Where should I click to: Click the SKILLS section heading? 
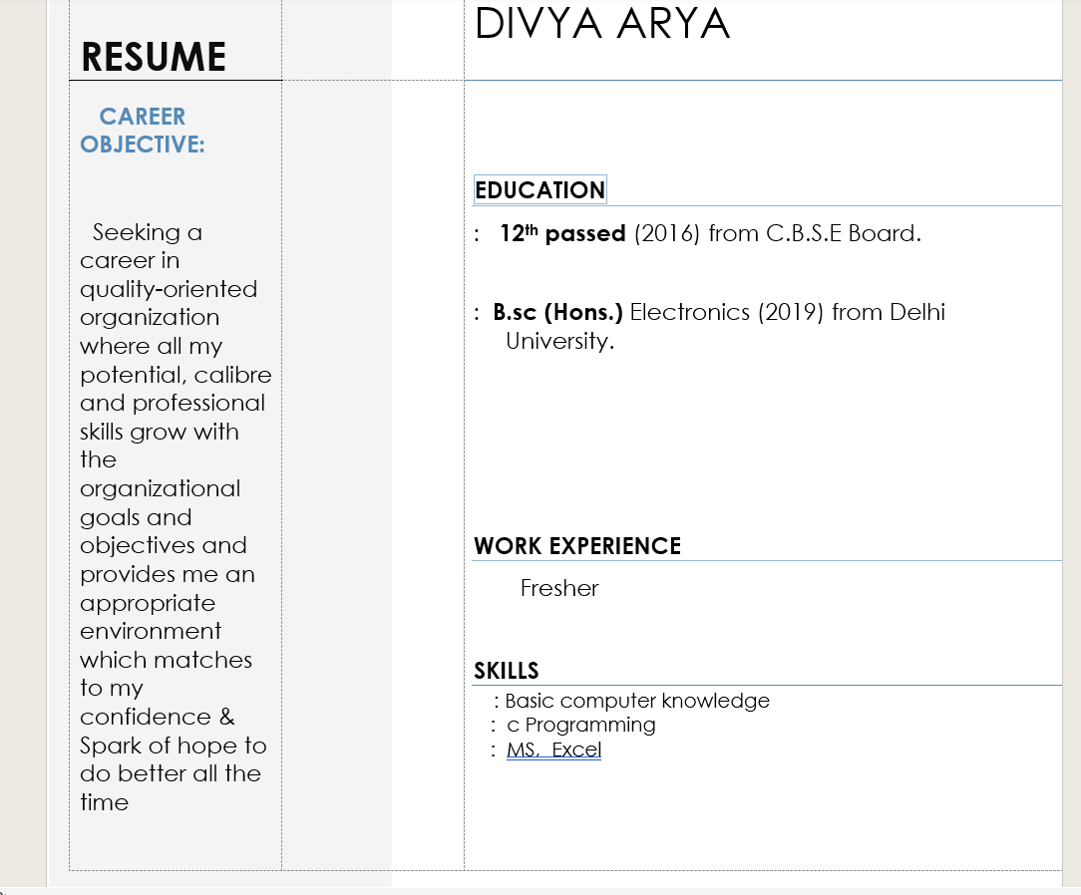pyautogui.click(x=507, y=671)
